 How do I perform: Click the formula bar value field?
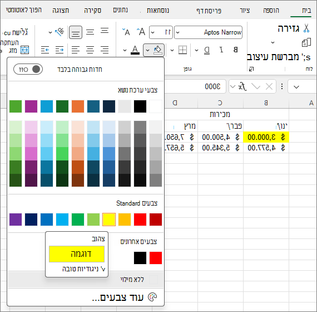point(195,86)
